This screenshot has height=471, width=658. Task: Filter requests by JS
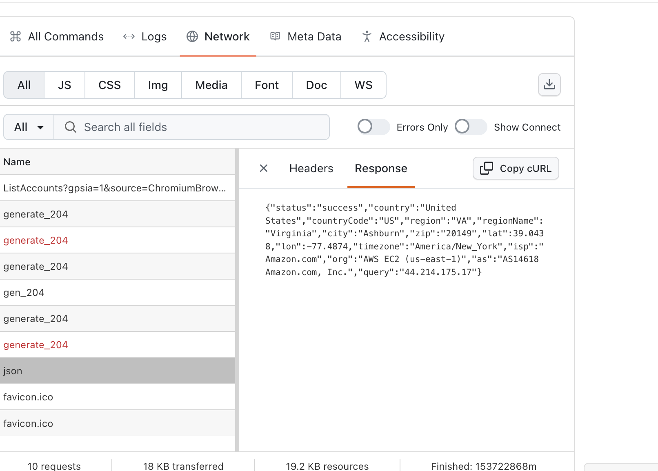tap(64, 85)
